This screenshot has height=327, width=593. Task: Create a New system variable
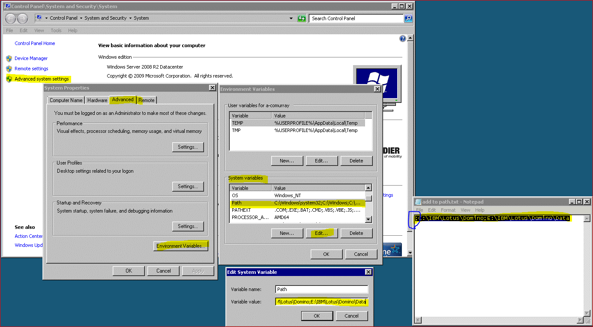[x=287, y=233]
